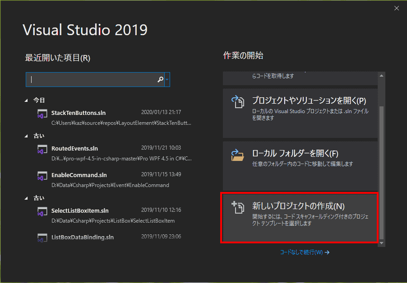The image size is (407, 283).
Task: Open RoutedEvents.sln from recent items
Action: point(114,153)
